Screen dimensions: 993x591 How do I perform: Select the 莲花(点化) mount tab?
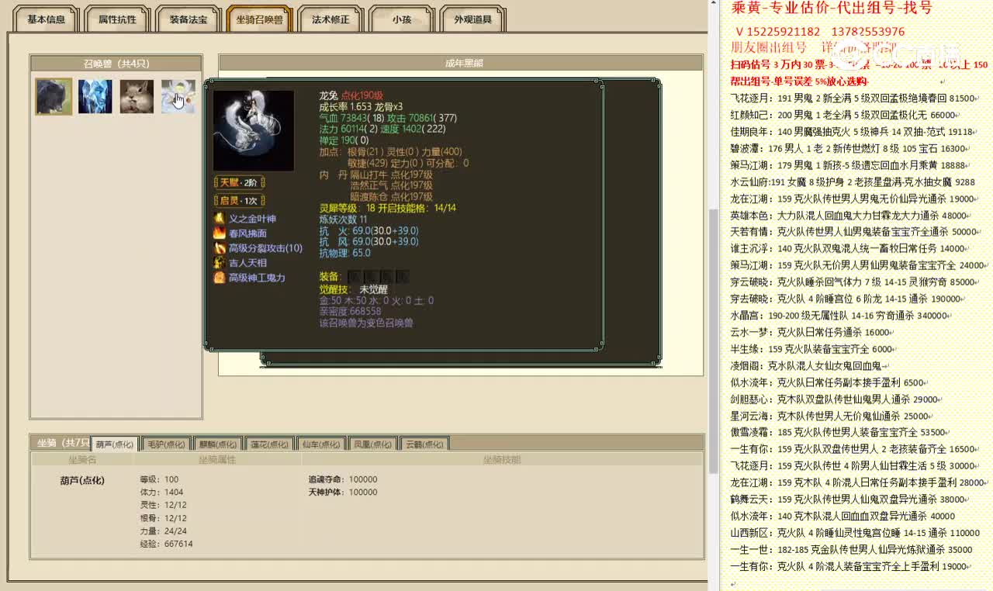pyautogui.click(x=269, y=444)
